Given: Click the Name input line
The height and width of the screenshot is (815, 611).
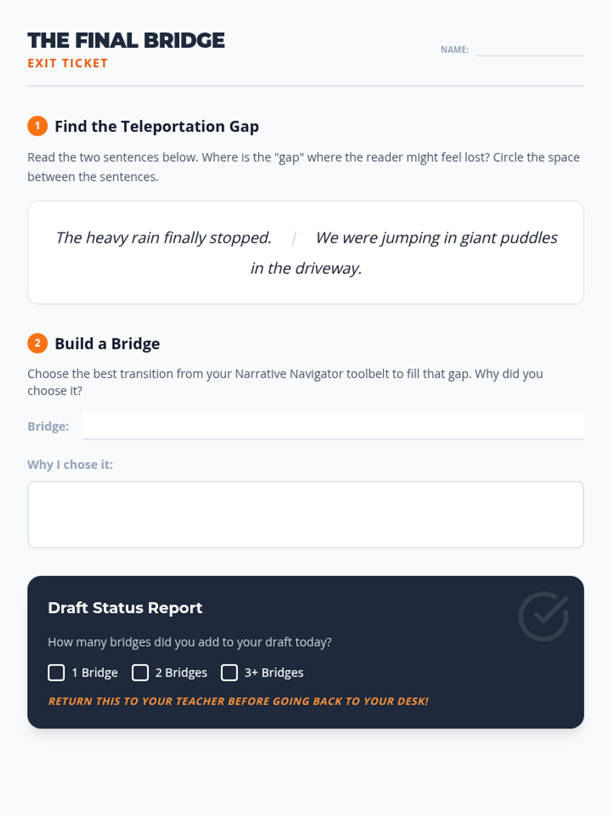Looking at the screenshot, I should [x=529, y=49].
